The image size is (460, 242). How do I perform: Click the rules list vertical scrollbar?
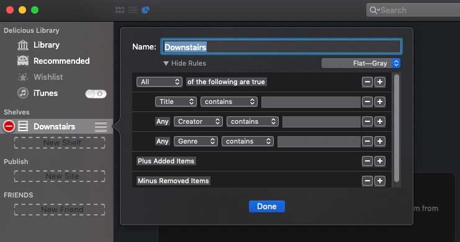(397, 128)
